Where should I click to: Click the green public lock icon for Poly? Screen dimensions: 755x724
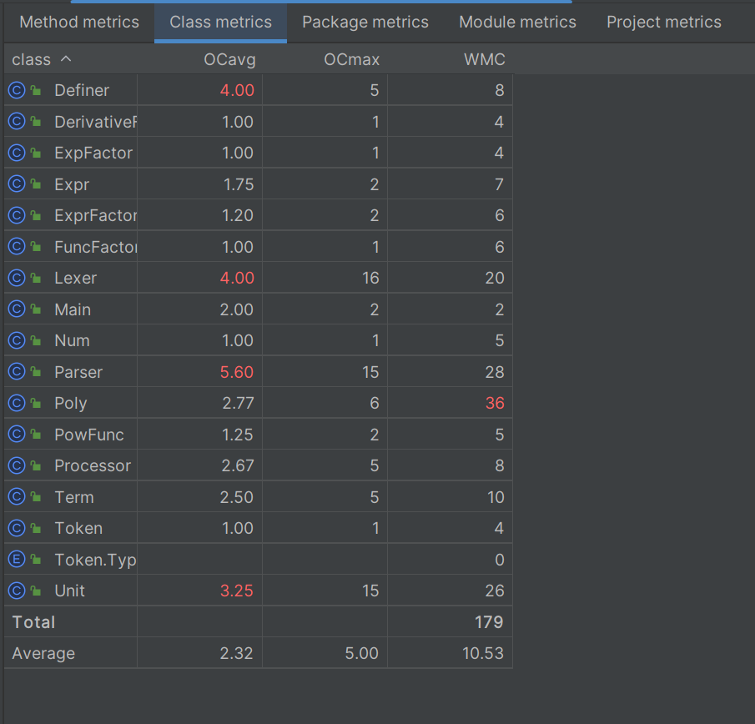tap(36, 403)
